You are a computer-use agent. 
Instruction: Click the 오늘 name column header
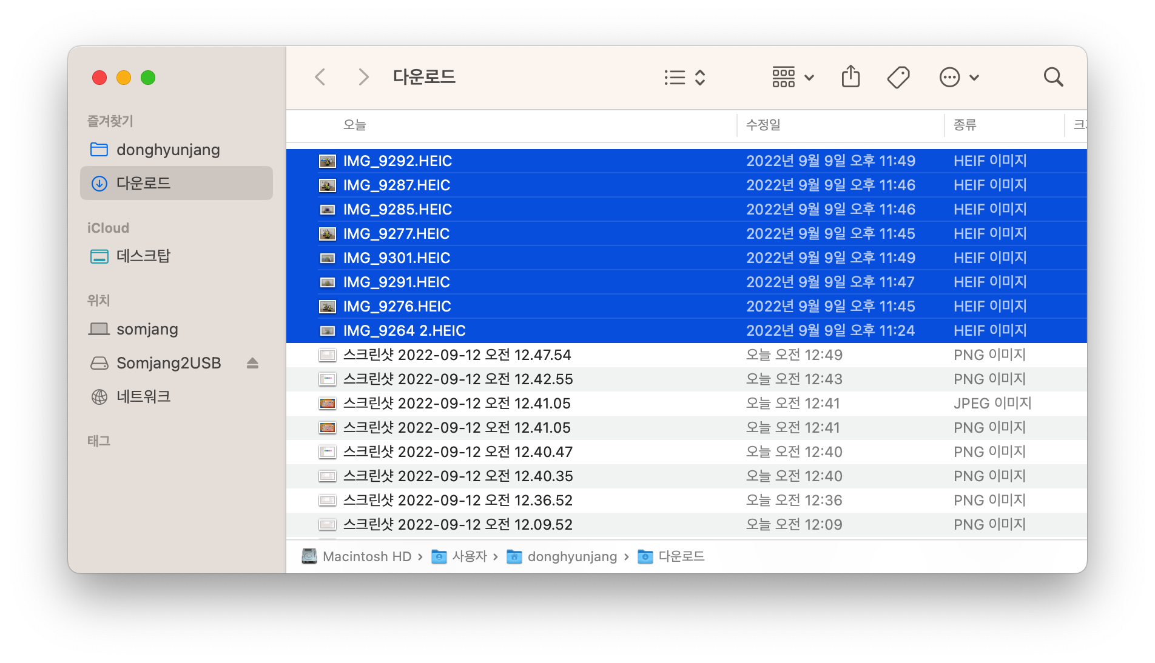click(x=511, y=125)
